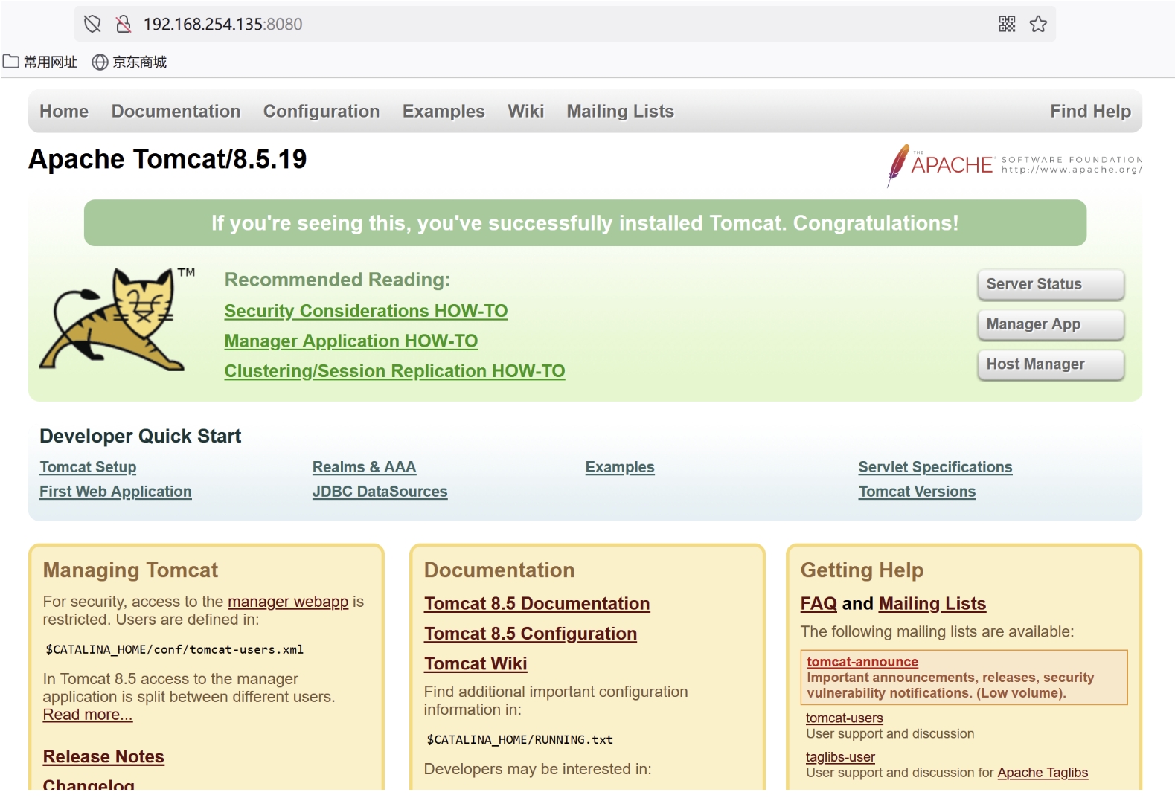Click the Host Manager button
Screen dimensions: 1175x798
pos(1050,364)
